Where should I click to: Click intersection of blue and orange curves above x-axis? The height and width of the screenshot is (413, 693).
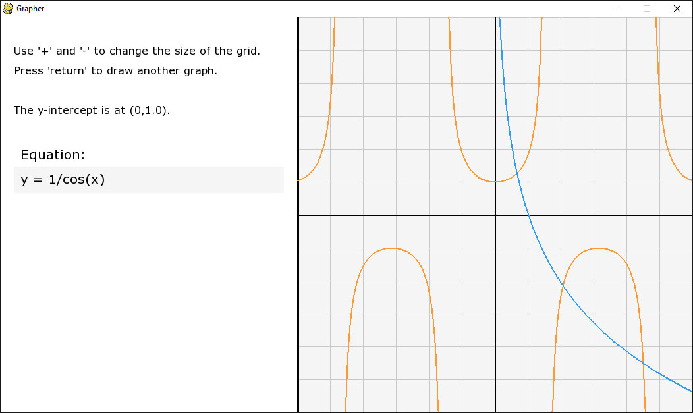(x=516, y=173)
